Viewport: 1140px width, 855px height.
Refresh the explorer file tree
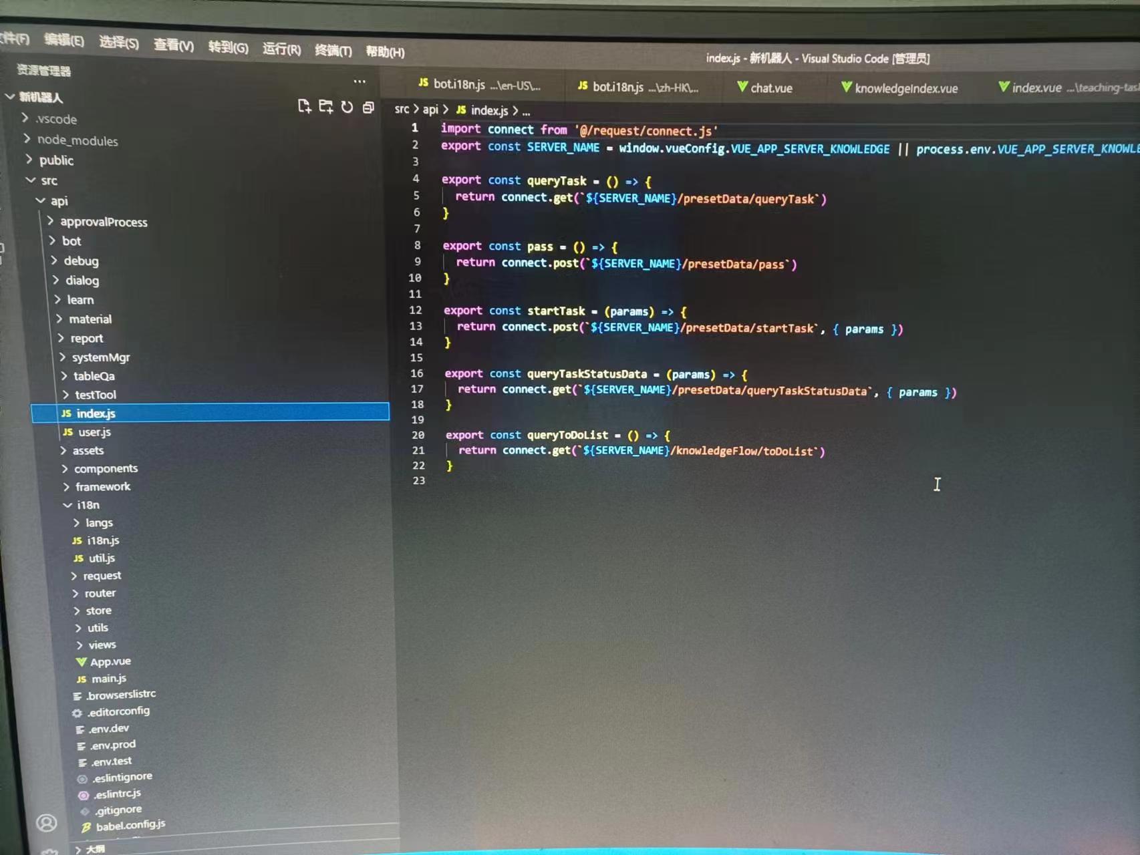[x=347, y=107]
